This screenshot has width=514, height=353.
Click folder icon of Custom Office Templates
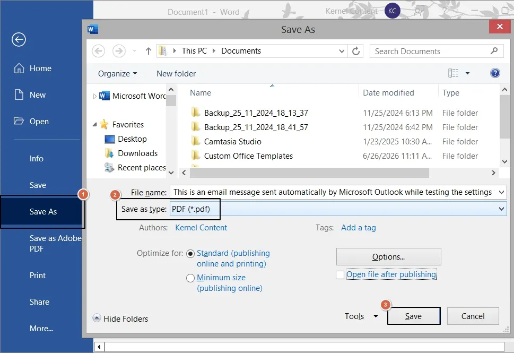click(195, 156)
